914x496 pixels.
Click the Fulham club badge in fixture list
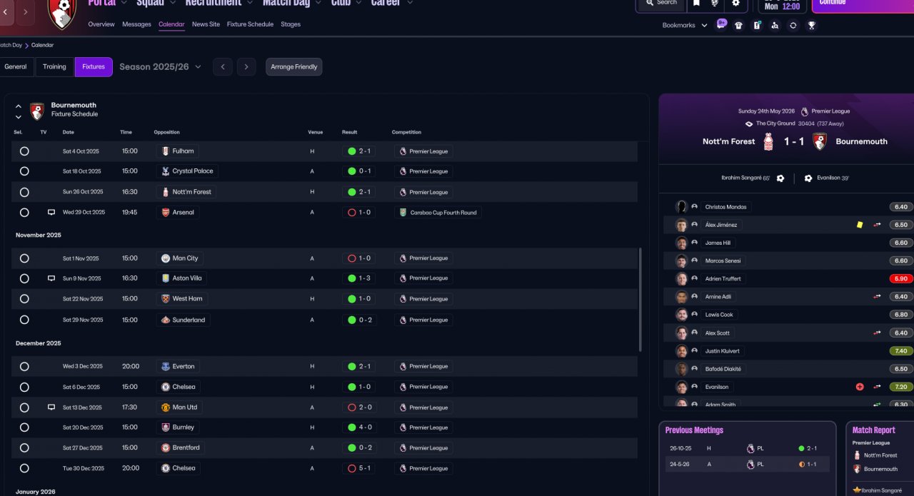coord(165,151)
